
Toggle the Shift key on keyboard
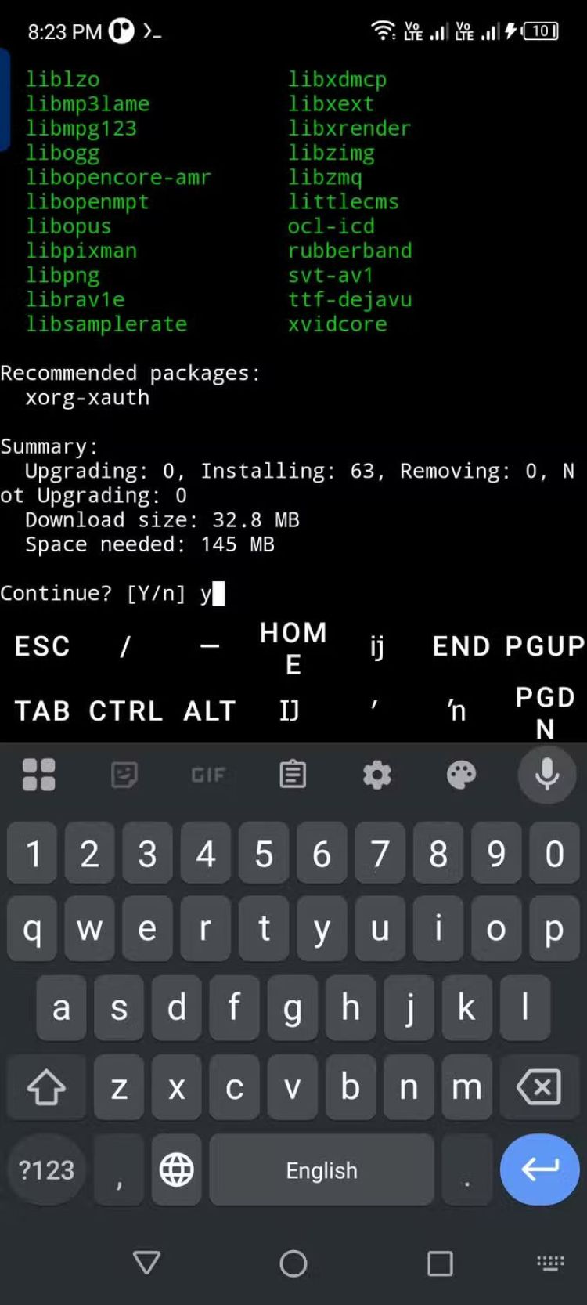(46, 1086)
